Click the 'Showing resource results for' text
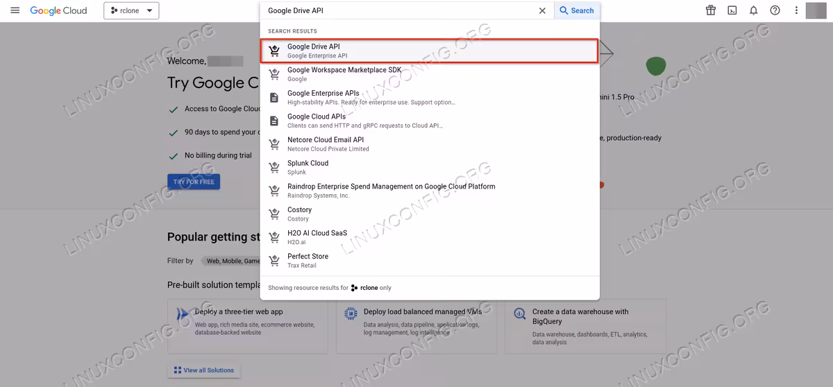Image resolution: width=833 pixels, height=387 pixels. pos(308,288)
